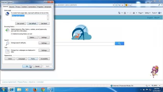163x92 pixels.
Task: Switch to the Advanced tab
Action: click(x=48, y=7)
